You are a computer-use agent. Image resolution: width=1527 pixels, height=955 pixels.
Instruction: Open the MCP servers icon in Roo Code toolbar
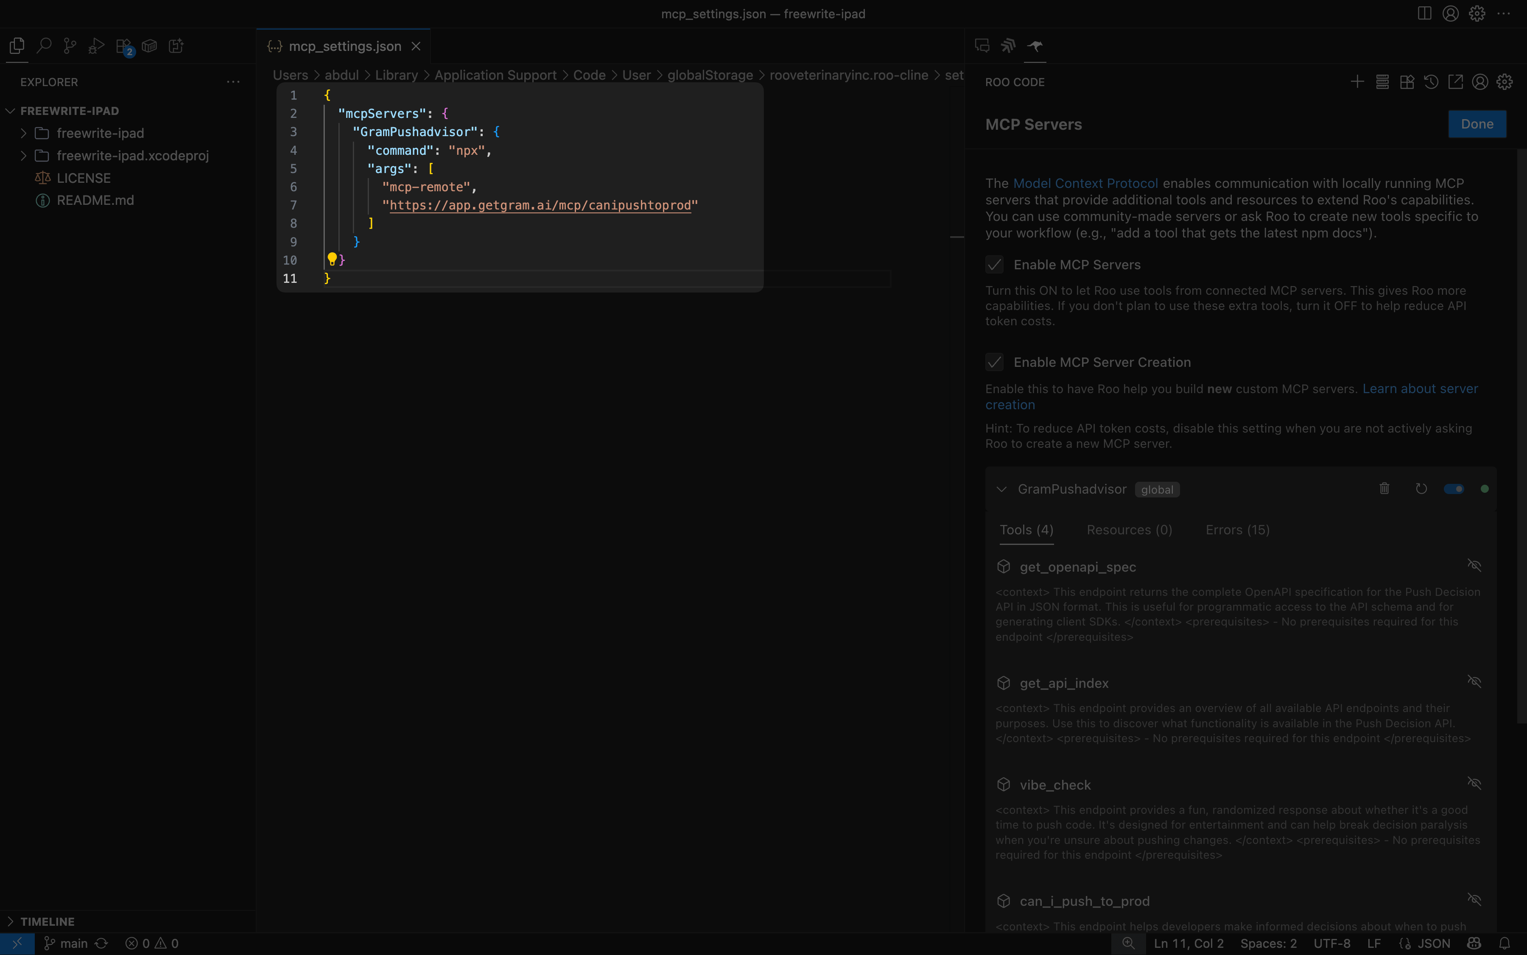click(1382, 81)
